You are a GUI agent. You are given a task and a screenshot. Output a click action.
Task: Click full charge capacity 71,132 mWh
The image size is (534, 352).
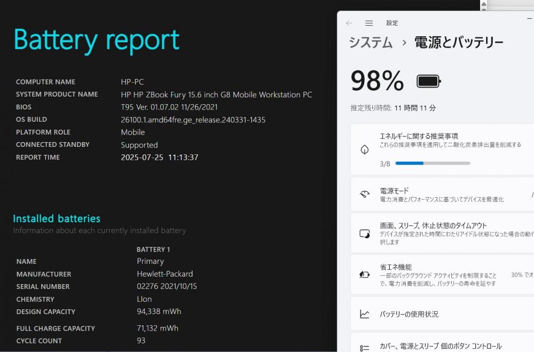tap(158, 328)
